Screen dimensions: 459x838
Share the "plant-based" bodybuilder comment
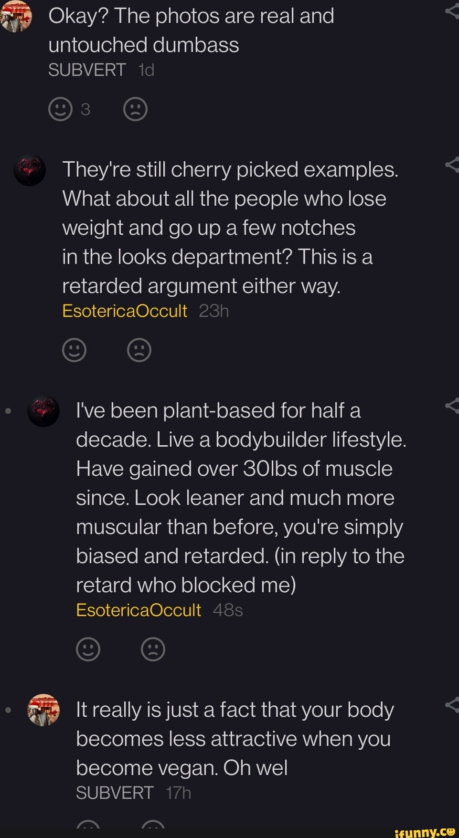452,406
